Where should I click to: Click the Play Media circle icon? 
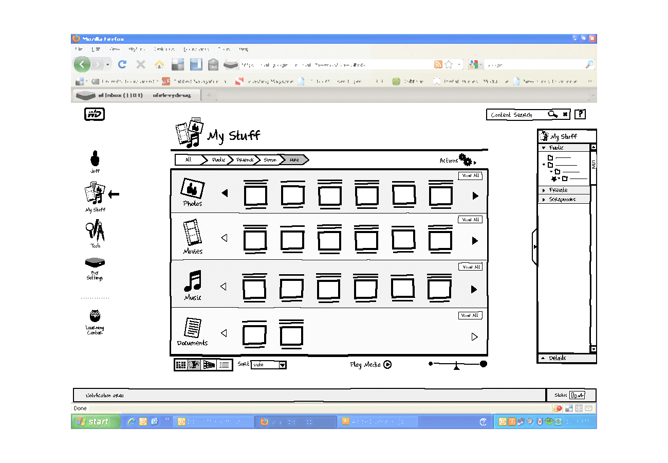[x=387, y=364]
